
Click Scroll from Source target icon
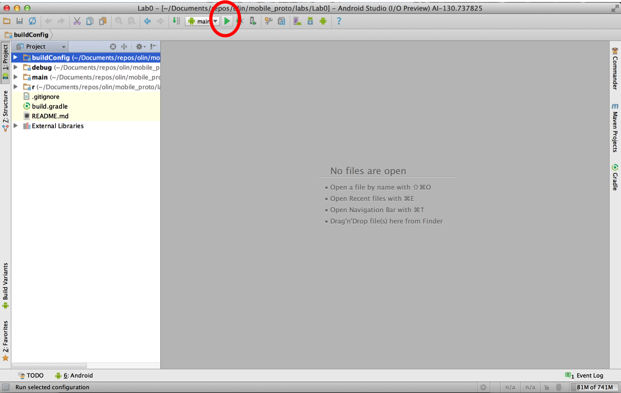point(113,47)
